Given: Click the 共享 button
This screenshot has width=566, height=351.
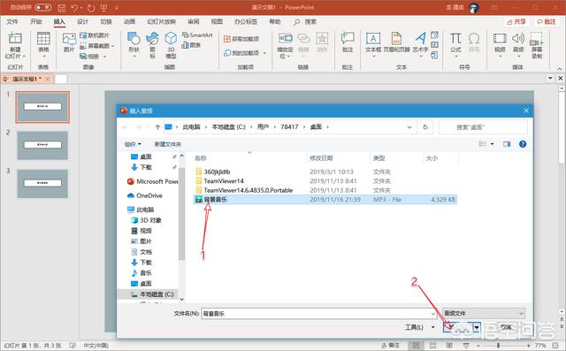Looking at the screenshot, I should point(516,22).
